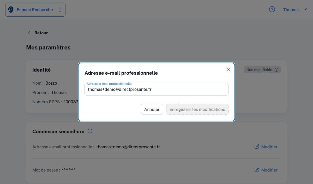Viewport: 313px width, 184px height.
Task: Show info icon inside Non modifiable badge
Action: click(x=276, y=70)
